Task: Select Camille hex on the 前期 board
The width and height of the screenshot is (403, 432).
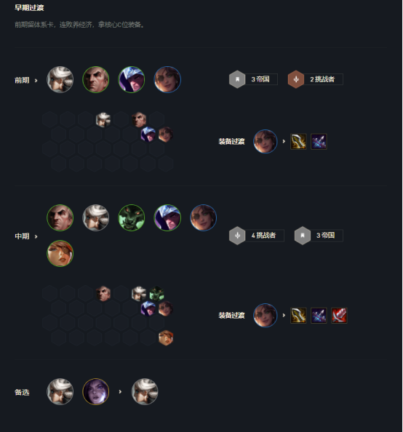Action: 103,120
